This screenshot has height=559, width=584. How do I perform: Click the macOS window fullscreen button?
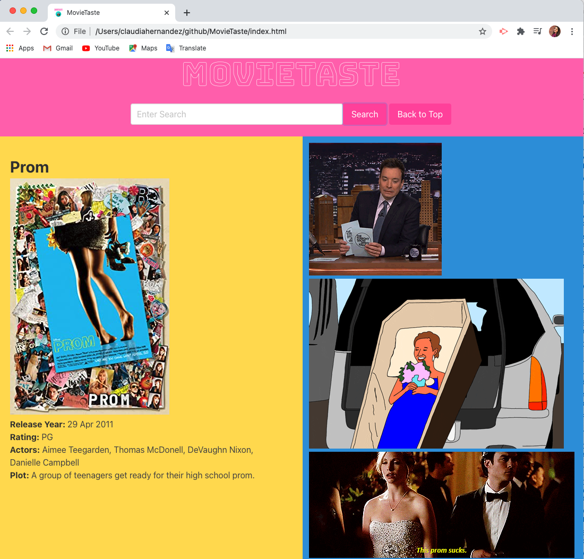click(34, 11)
